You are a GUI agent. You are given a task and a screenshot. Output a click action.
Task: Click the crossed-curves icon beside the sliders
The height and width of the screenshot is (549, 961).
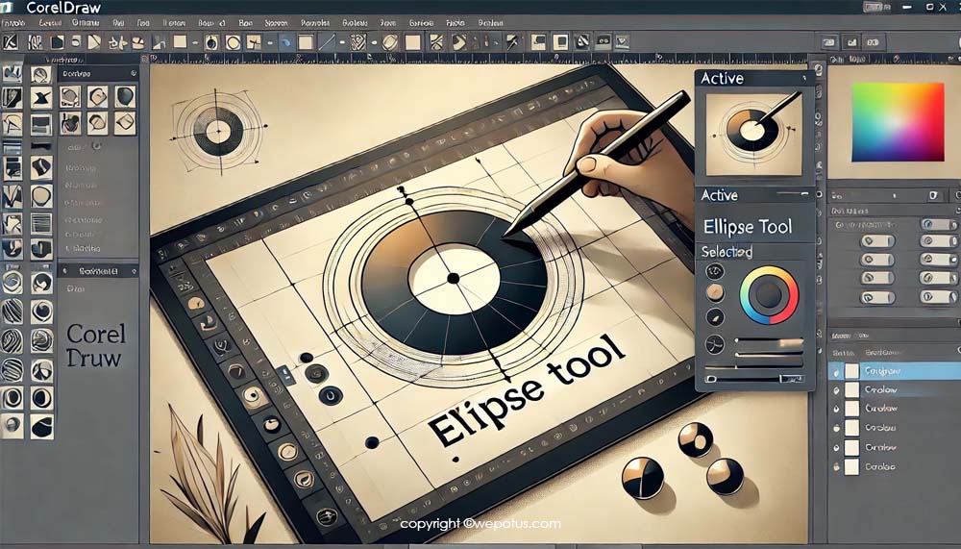pos(715,345)
